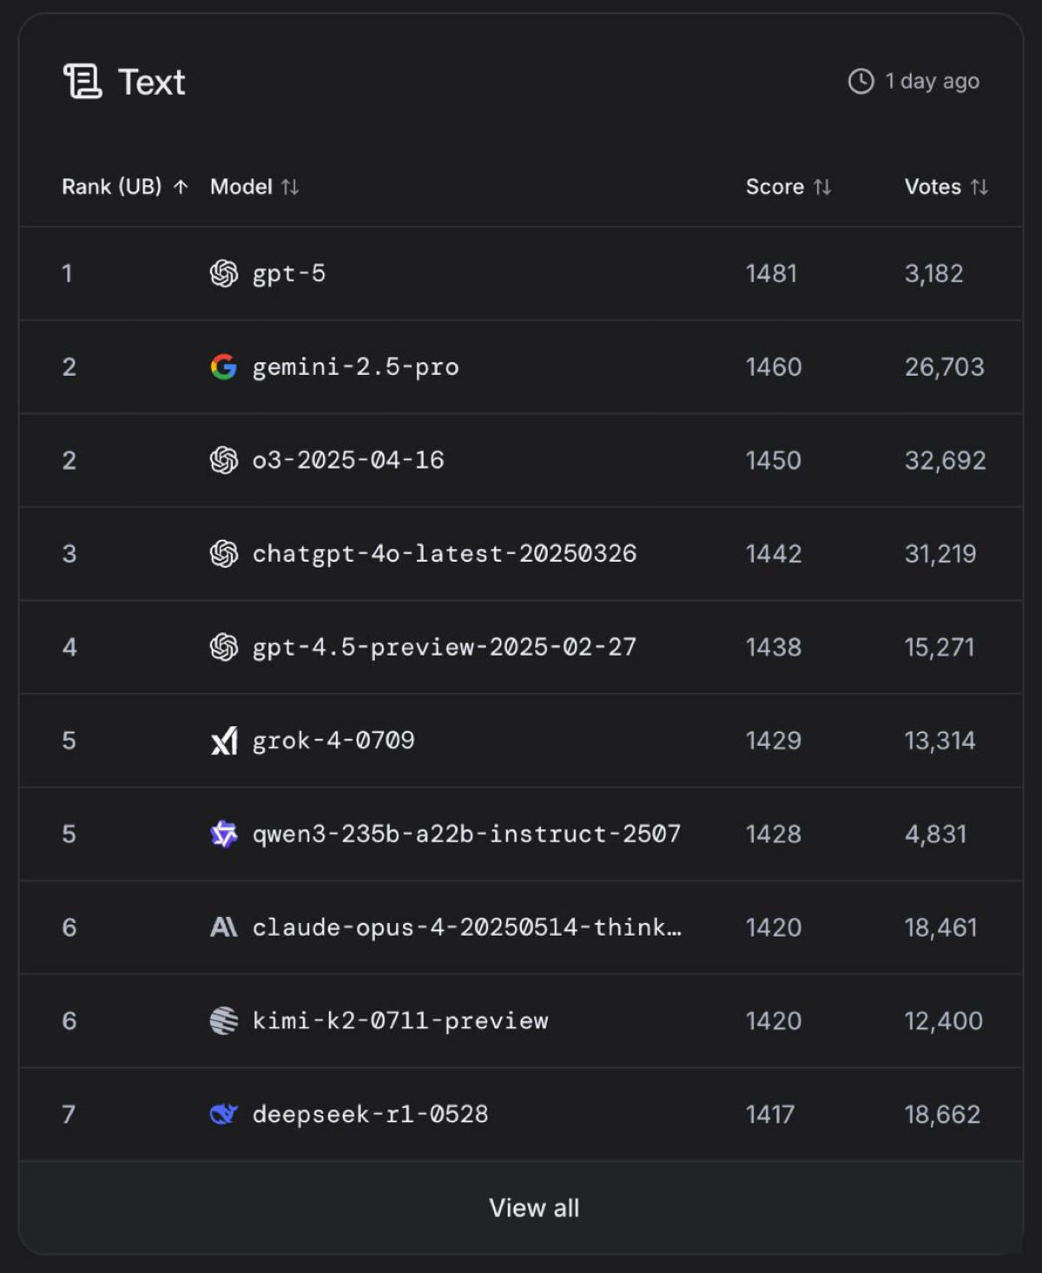Click the sort arrows icon beside Votes
The height and width of the screenshot is (1273, 1042).
pyautogui.click(x=979, y=187)
